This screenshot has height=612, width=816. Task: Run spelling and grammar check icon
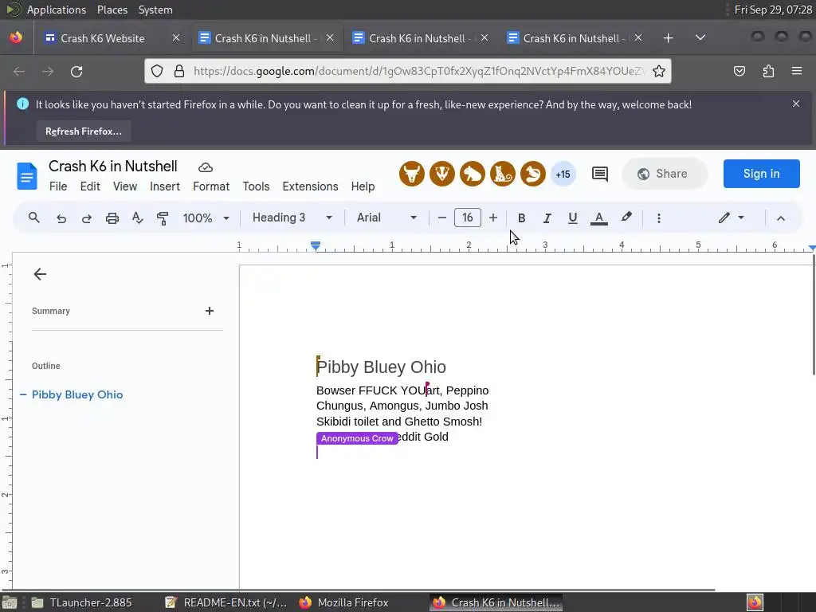[x=137, y=218]
